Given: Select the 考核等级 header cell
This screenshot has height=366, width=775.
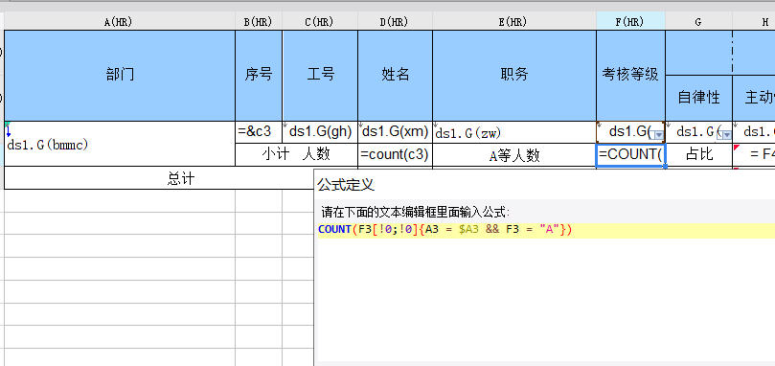Looking at the screenshot, I should point(630,75).
